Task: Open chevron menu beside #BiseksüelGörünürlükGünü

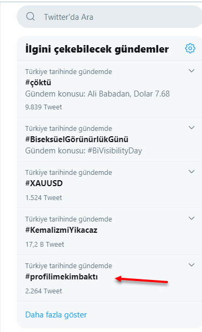Action: (191, 128)
